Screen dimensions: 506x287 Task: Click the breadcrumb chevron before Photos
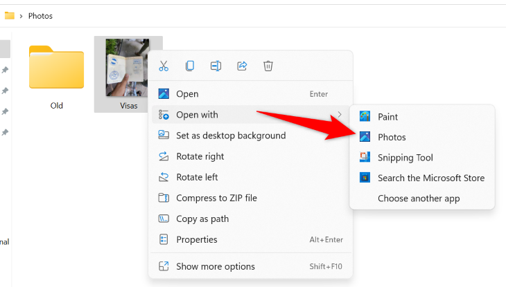pyautogui.click(x=21, y=16)
